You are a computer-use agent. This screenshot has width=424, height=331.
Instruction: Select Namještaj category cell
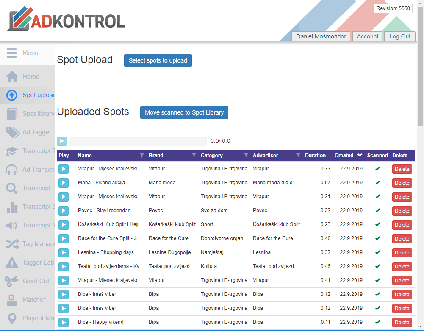click(x=212, y=252)
